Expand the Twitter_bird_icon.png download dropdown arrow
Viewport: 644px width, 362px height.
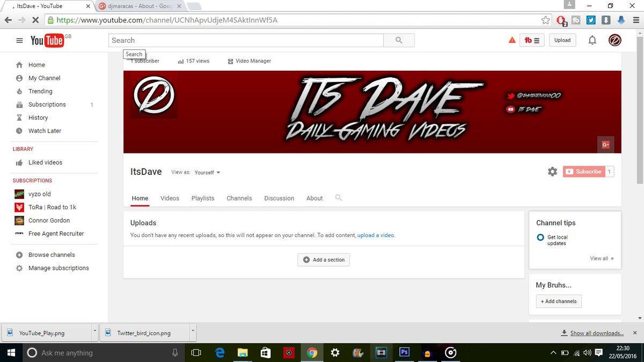193,333
